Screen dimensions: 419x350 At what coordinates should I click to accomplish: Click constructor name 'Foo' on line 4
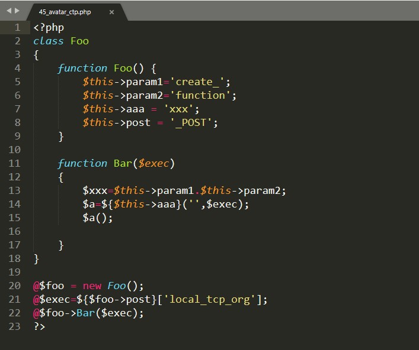click(123, 68)
